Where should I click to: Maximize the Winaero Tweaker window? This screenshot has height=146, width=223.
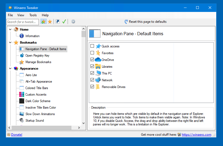(x=197, y=8)
